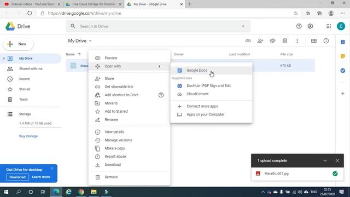Select Connect more apps
350x197 pixels.
click(x=211, y=106)
